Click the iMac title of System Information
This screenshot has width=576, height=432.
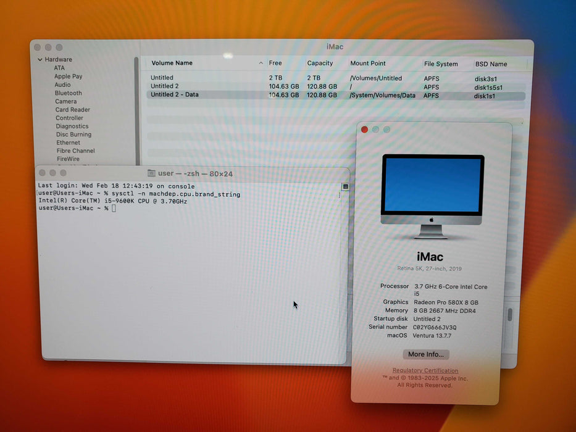[x=335, y=47]
